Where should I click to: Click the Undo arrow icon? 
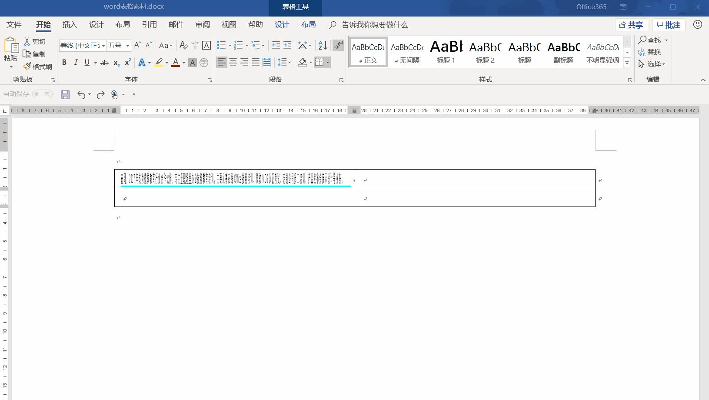click(81, 94)
